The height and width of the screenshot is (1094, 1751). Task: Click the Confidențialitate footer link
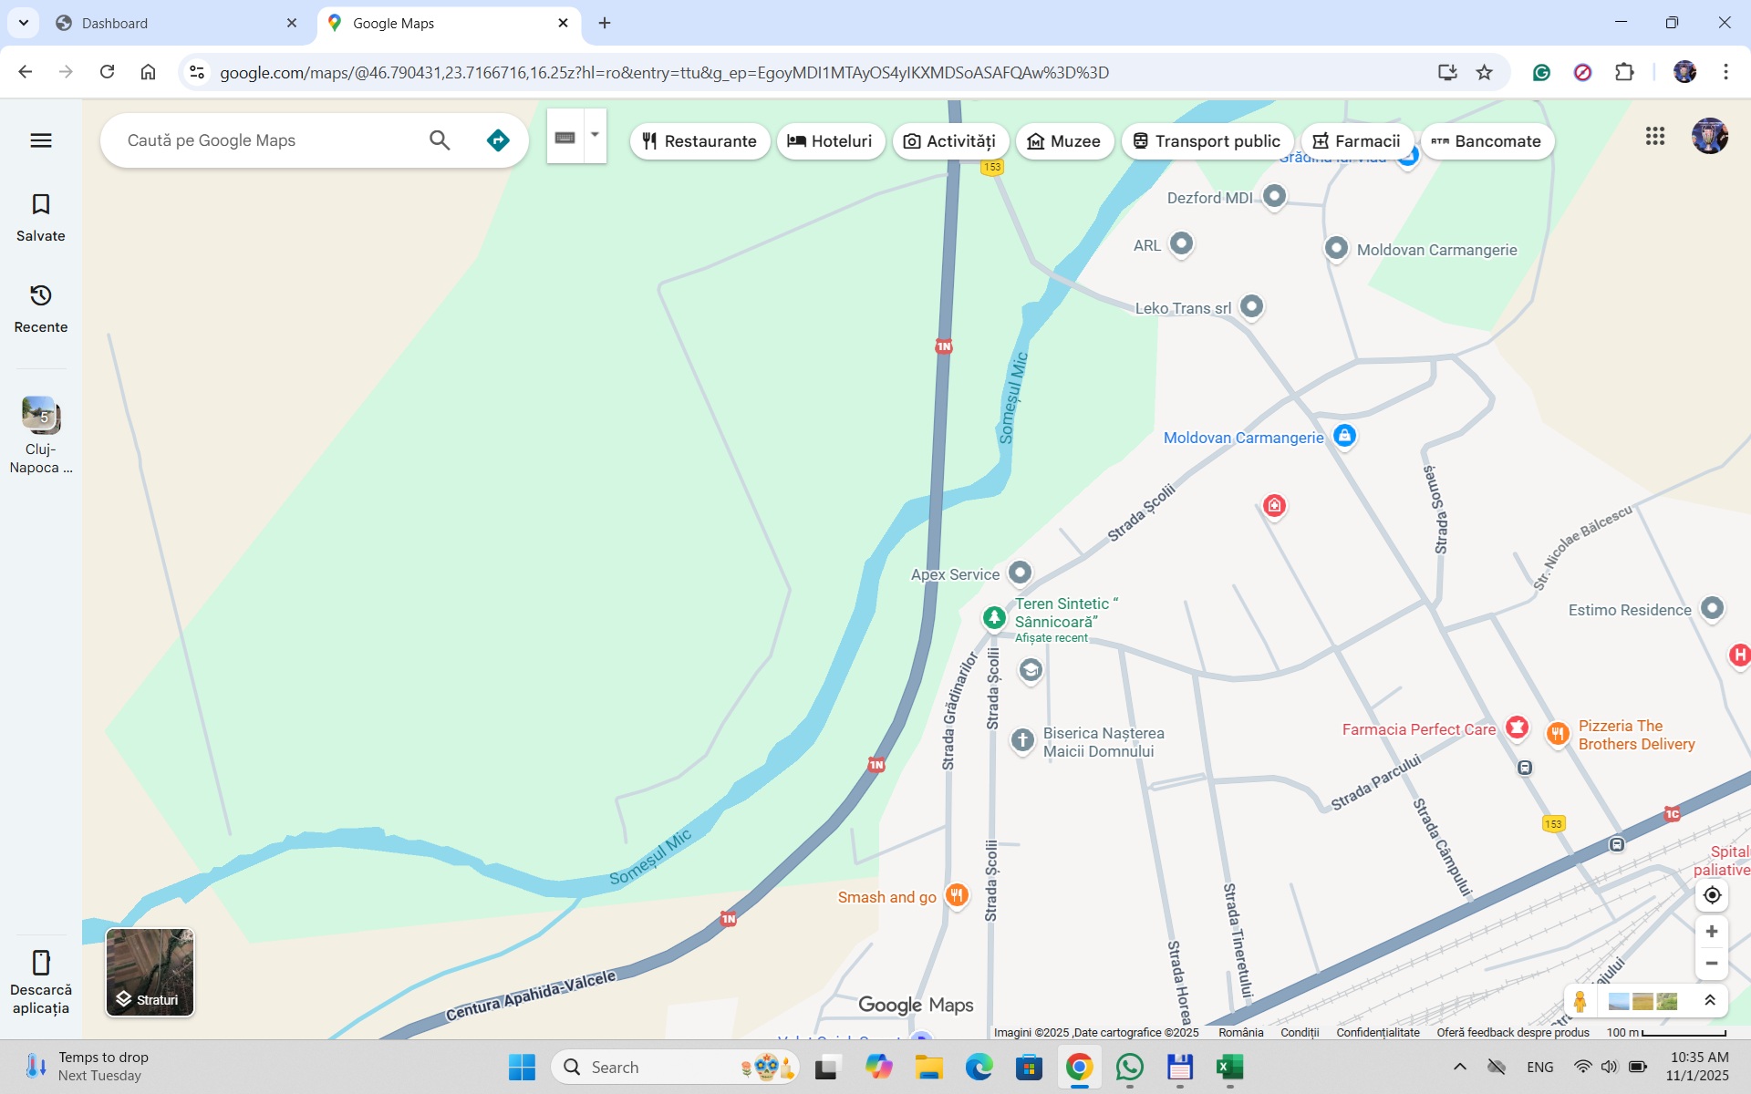point(1377,1033)
